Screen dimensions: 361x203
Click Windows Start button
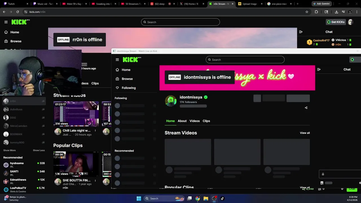139,198
